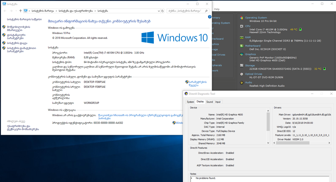Click the System window title bar icon

click(4, 4)
